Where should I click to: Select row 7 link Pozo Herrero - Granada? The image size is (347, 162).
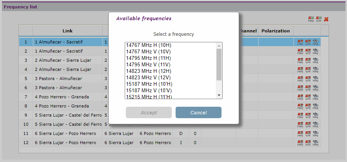[67, 97]
